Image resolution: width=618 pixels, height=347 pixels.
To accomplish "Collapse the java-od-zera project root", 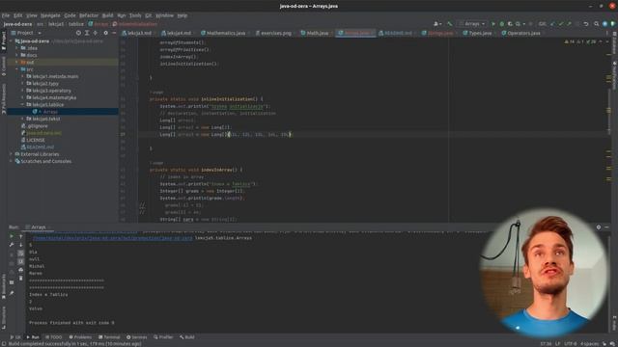I will tap(12, 40).
